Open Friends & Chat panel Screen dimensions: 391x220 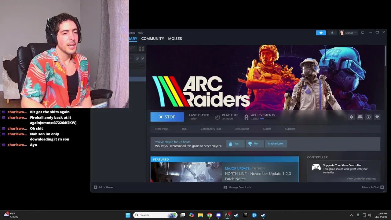coord(373,187)
